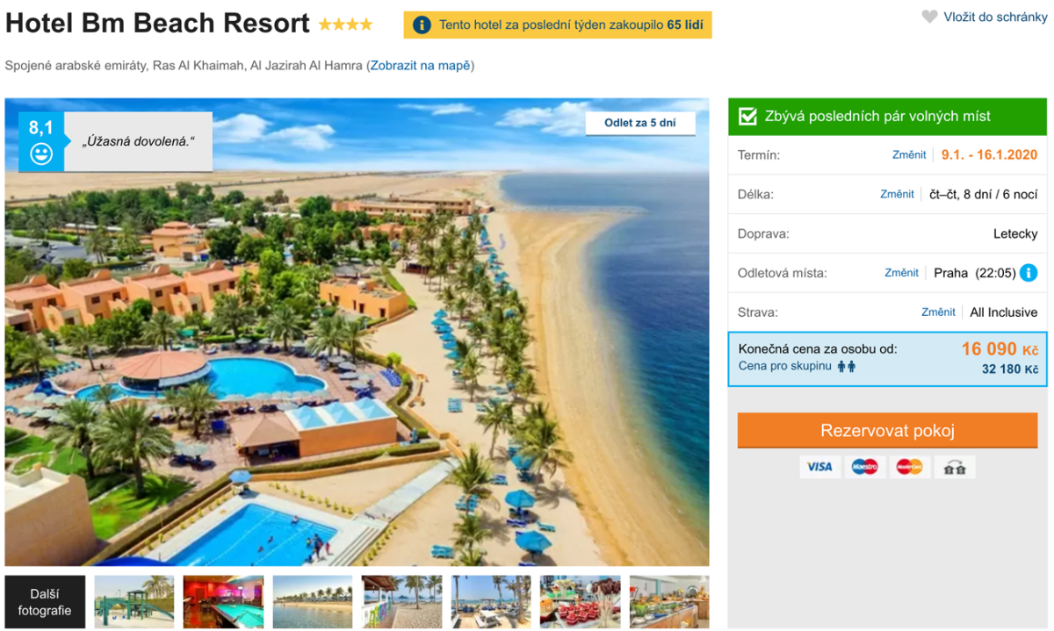Image resolution: width=1054 pixels, height=631 pixels.
Task: Click the Maestro payment icon
Action: pos(864,467)
